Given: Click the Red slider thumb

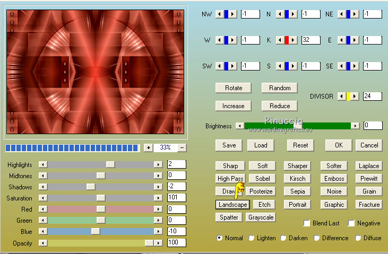Looking at the screenshot, I should click(101, 209).
